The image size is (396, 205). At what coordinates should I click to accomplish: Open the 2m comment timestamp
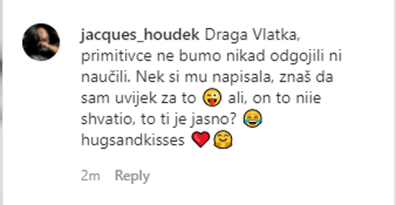pyautogui.click(x=91, y=176)
